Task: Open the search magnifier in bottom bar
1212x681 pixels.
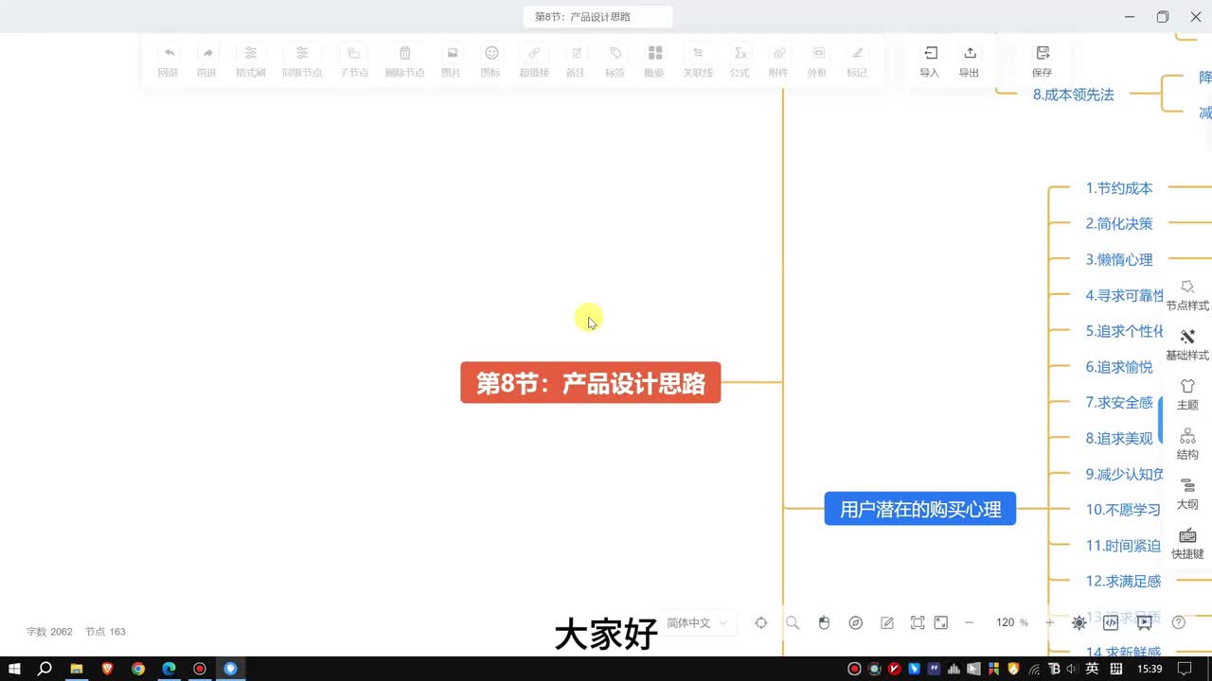Action: (793, 622)
